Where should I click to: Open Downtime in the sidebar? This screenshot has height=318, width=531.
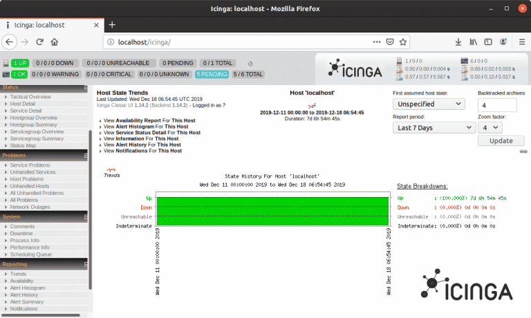tap(21, 234)
